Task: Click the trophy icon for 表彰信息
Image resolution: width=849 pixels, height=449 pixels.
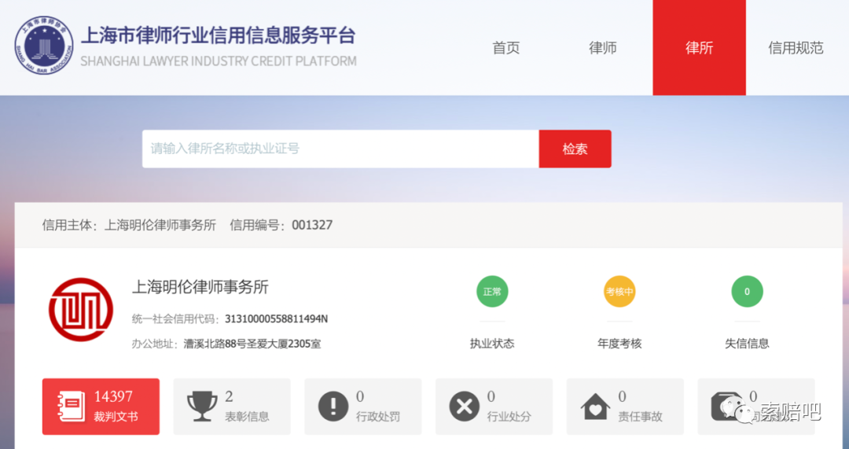Action: pyautogui.click(x=202, y=407)
